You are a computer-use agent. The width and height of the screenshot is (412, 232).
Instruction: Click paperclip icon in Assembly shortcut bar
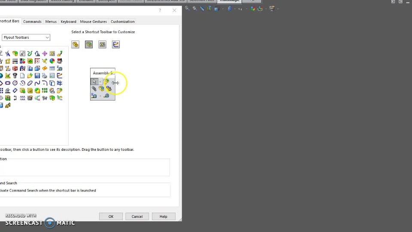point(94,89)
